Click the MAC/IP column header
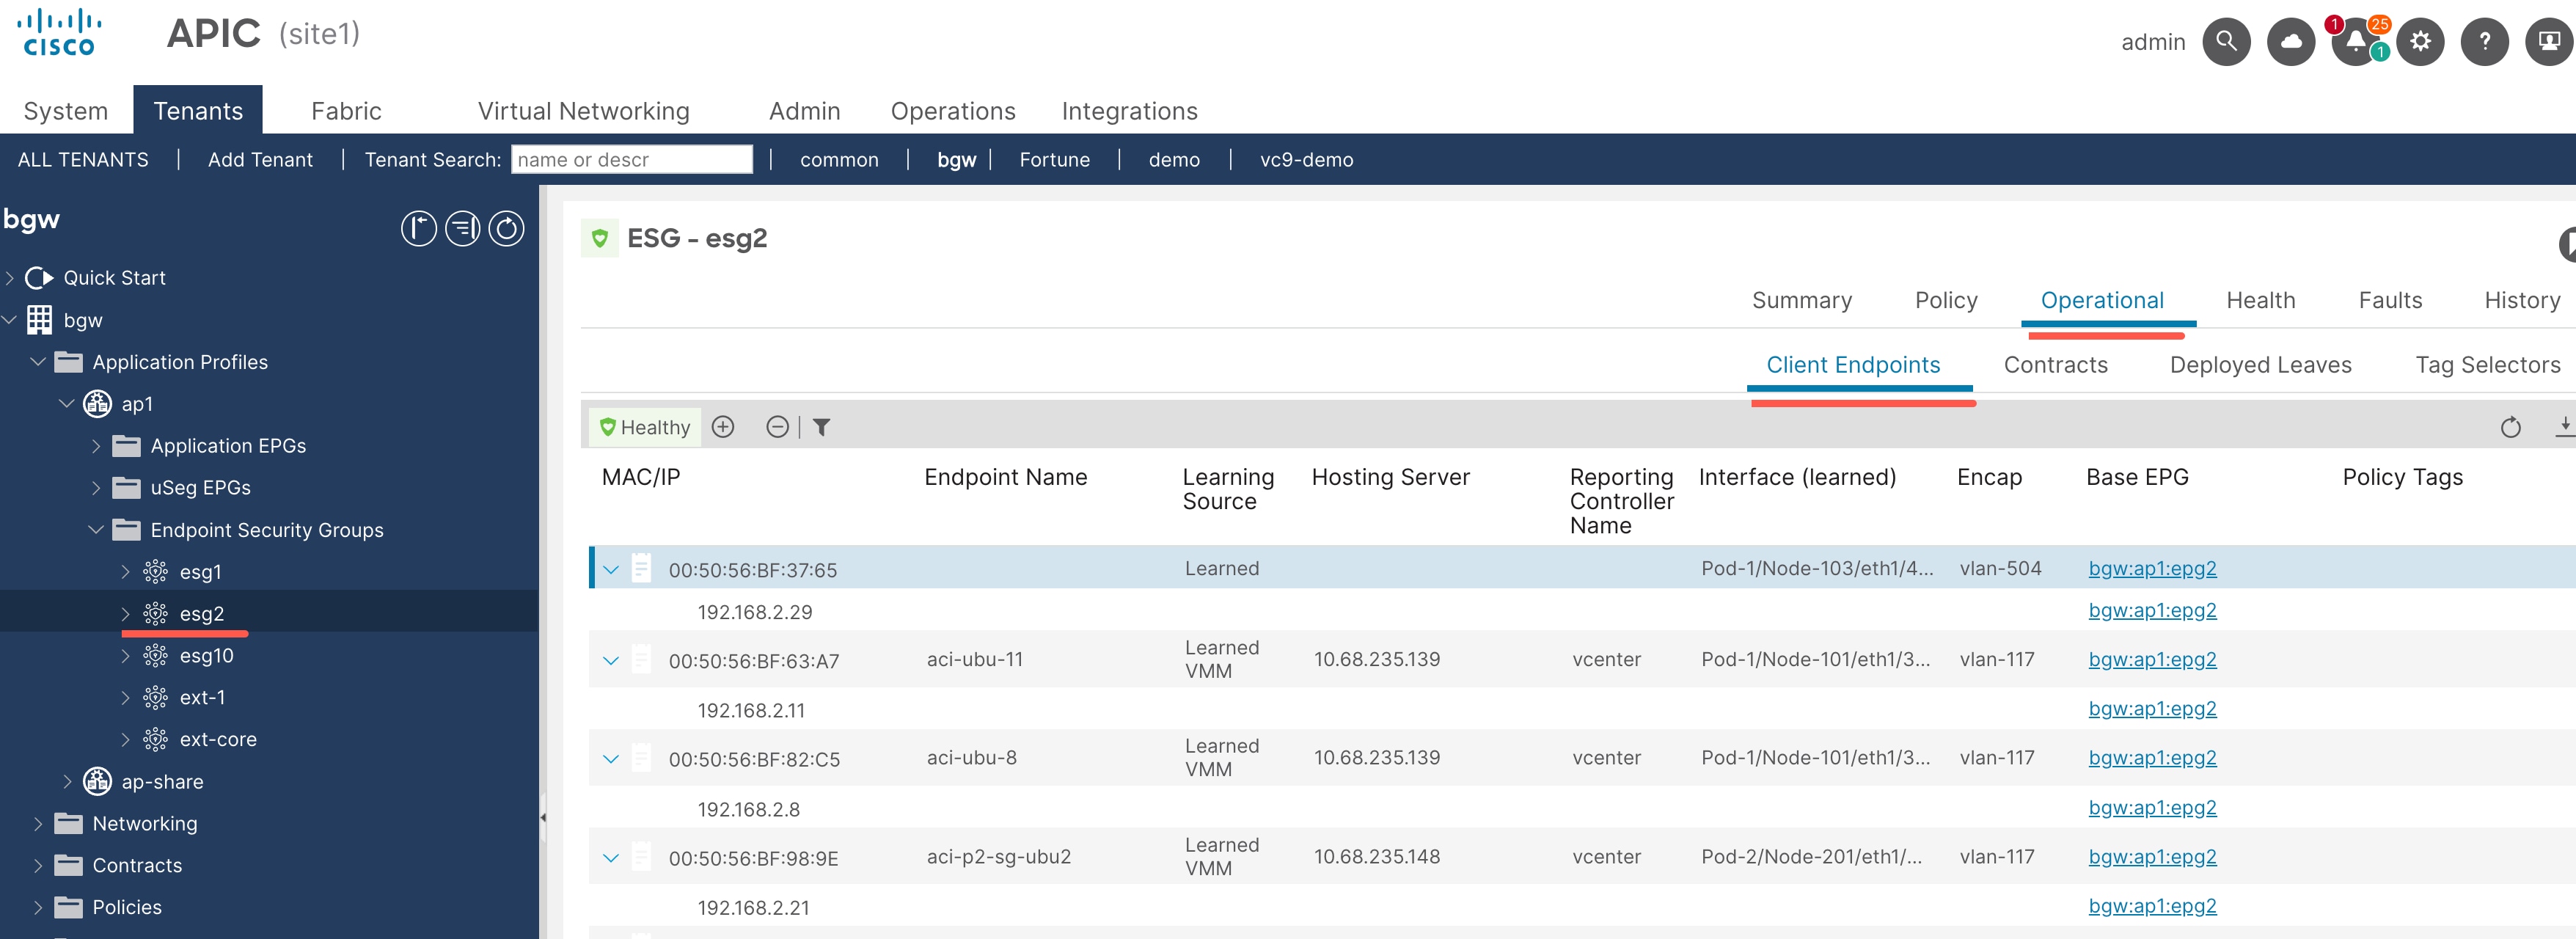The width and height of the screenshot is (2576, 939). pos(640,477)
